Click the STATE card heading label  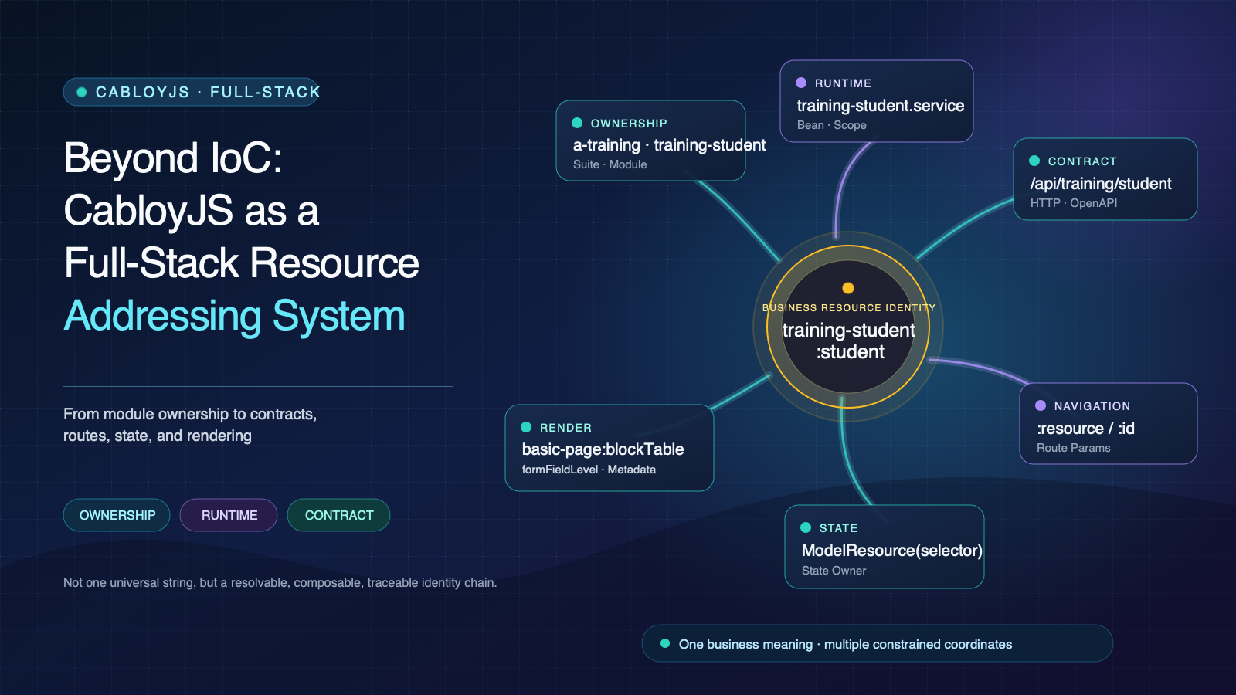coord(838,528)
